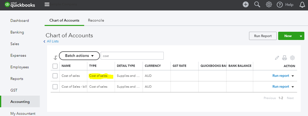Image resolution: width=308 pixels, height=116 pixels.
Task: Check the Cost of Sales - bill row checkbox
Action: 55,86
